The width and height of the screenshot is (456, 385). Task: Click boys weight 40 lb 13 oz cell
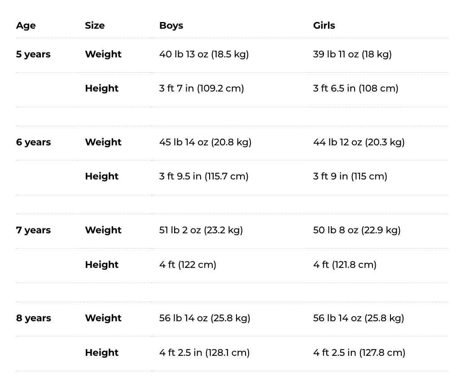(x=204, y=54)
